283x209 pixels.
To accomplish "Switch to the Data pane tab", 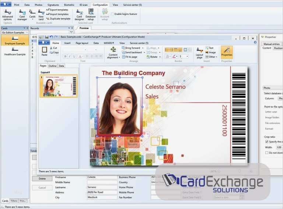I will click(x=62, y=66).
